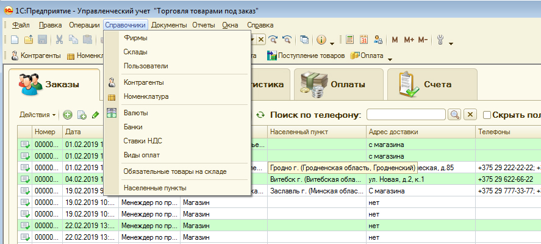Screen dimensions: 541x244
Task: Click 'Поступление товаров' toolbar button
Action: click(307, 56)
